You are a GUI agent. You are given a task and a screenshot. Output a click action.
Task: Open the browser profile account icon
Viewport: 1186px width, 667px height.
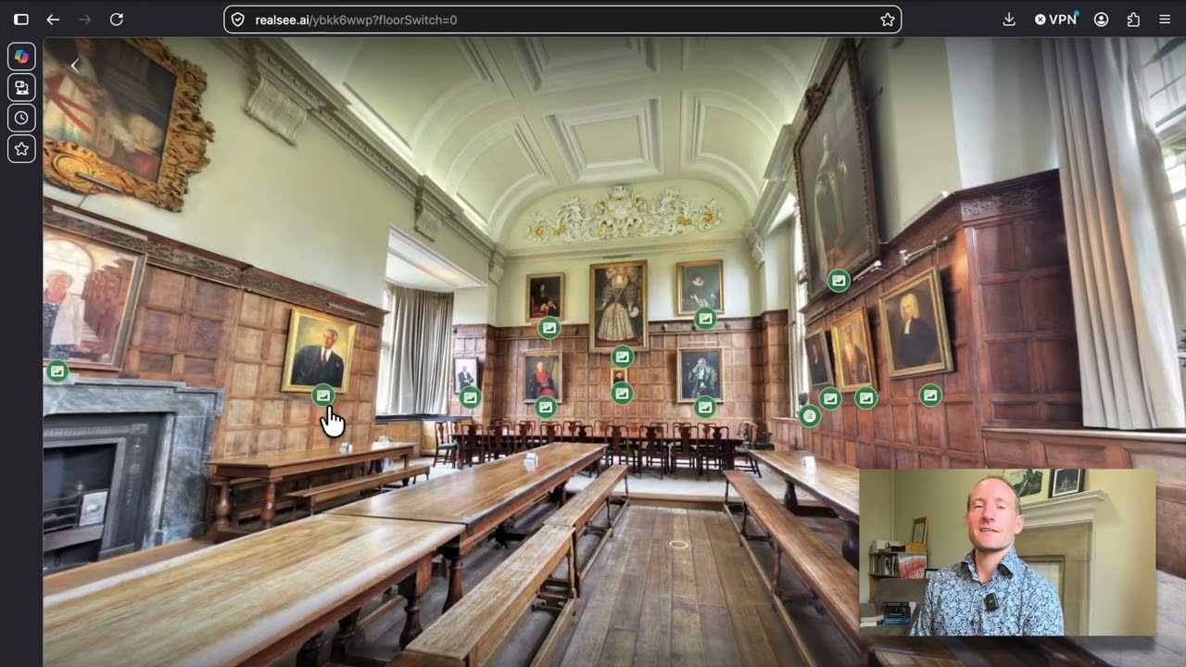pyautogui.click(x=1101, y=19)
